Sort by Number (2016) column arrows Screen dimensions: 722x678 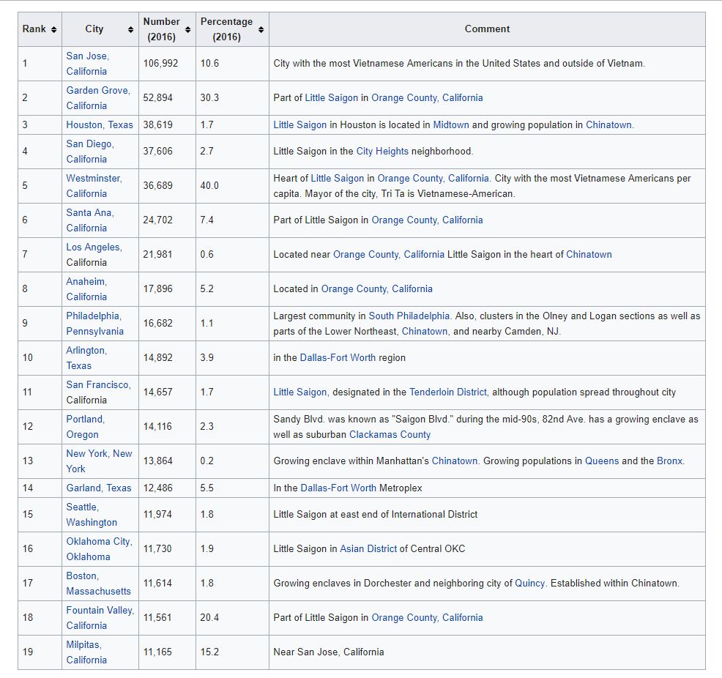click(x=188, y=29)
